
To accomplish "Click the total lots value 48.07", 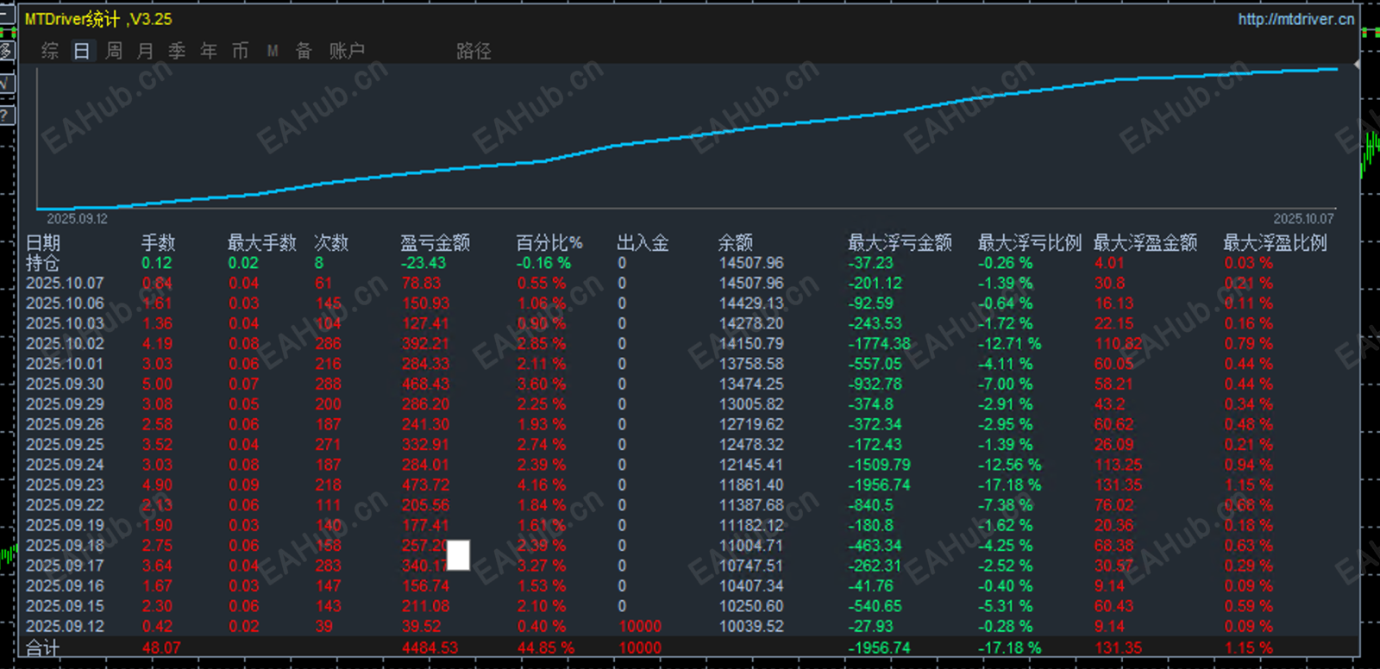I will point(162,648).
